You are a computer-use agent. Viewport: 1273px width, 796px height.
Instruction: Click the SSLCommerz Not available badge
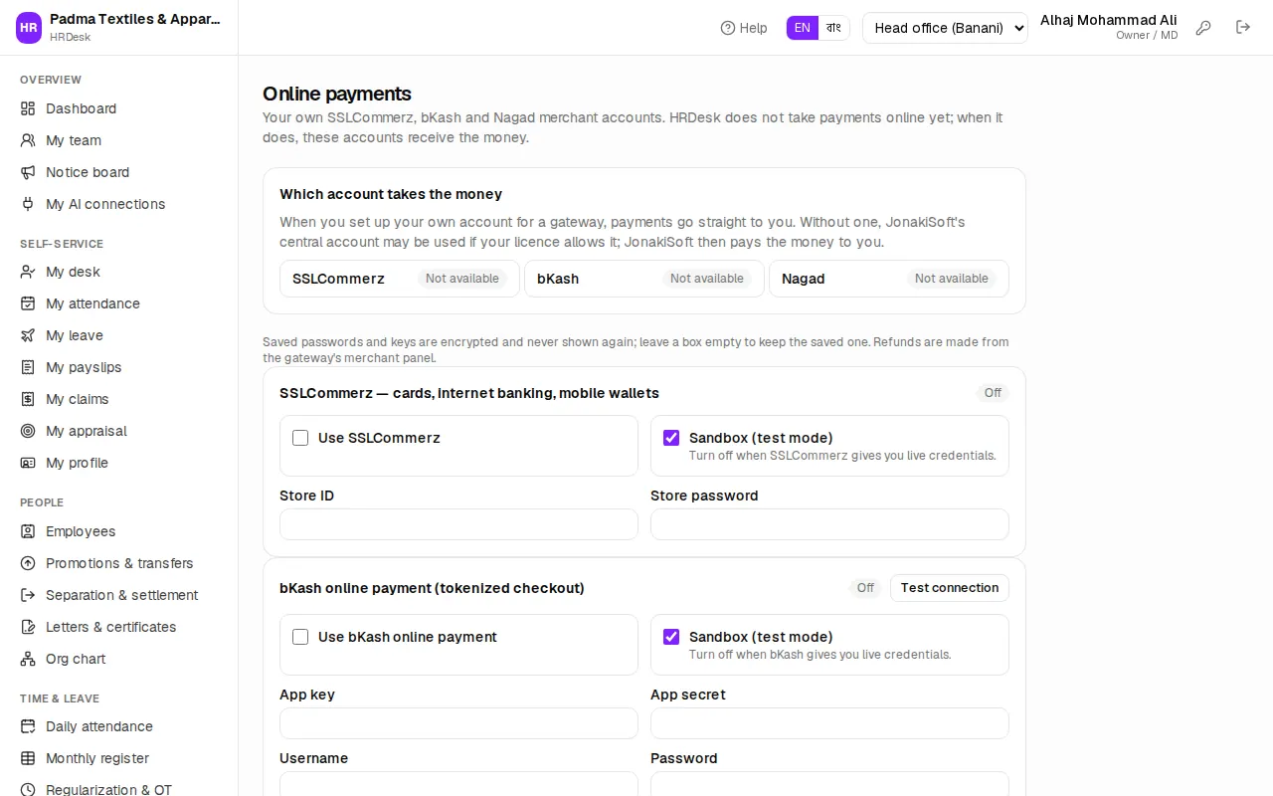coord(462,279)
